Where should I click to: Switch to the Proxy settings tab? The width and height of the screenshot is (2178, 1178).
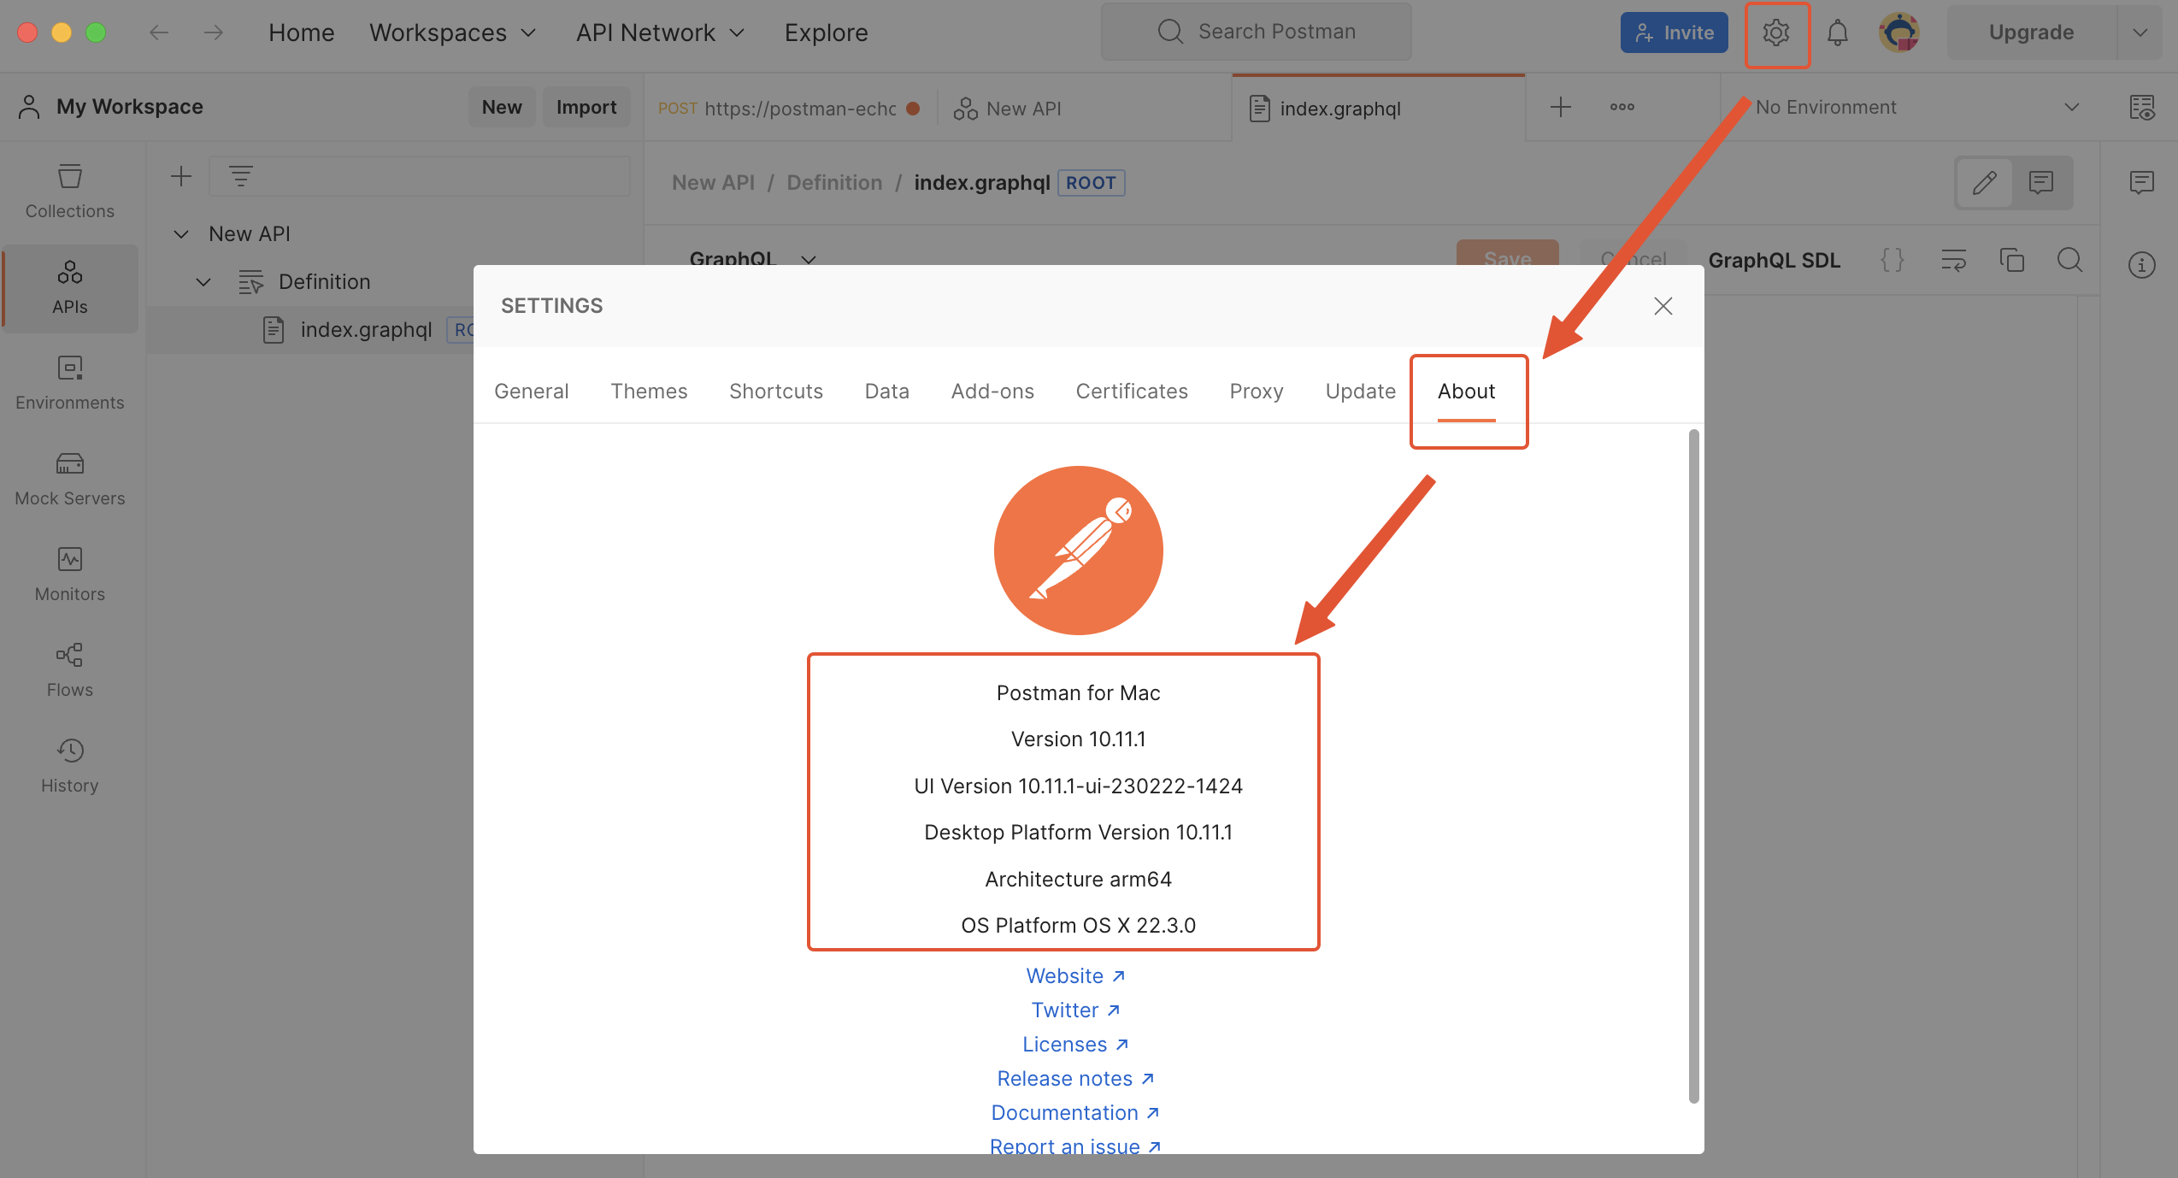tap(1256, 391)
